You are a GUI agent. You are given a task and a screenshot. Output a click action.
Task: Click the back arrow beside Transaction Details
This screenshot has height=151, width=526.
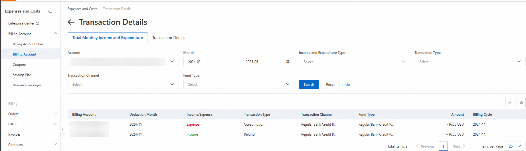[71, 22]
